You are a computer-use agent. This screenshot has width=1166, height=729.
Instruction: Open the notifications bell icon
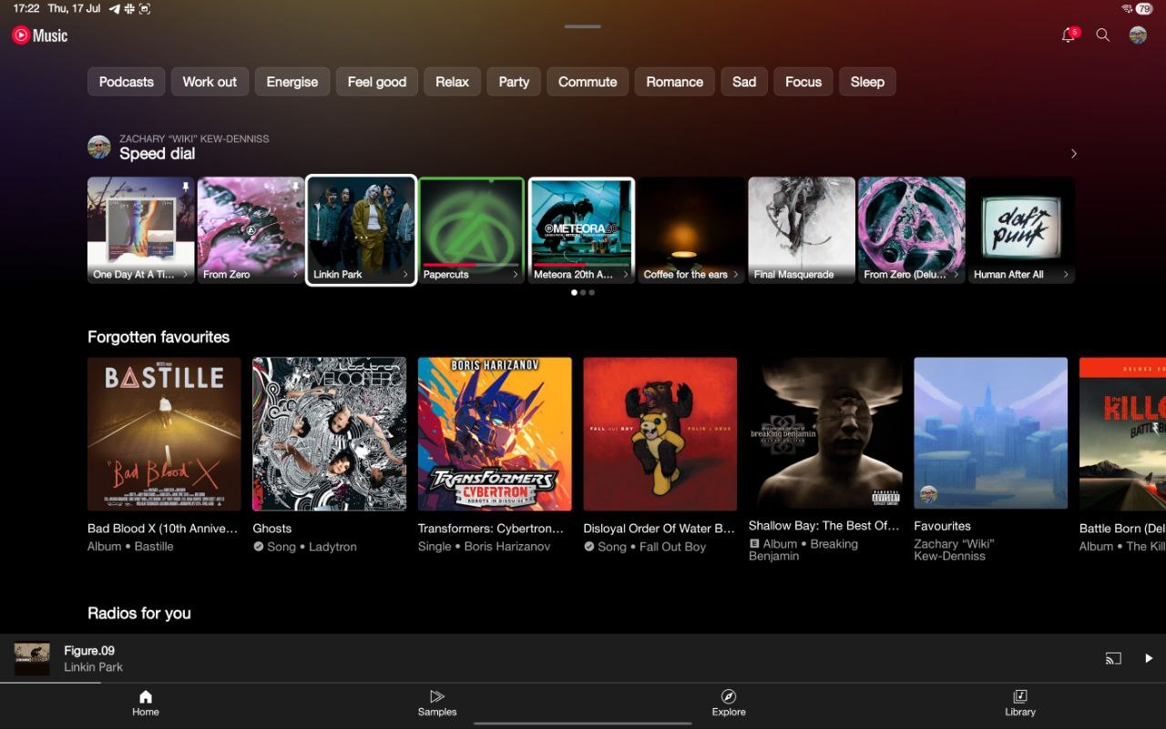pyautogui.click(x=1069, y=35)
